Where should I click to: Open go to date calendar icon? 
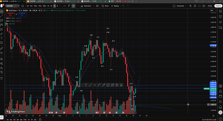[x=40, y=120]
